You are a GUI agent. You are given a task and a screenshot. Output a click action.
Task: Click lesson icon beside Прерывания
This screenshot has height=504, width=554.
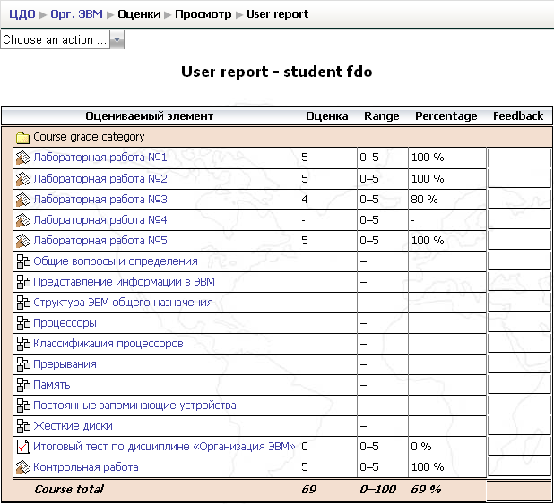click(x=23, y=364)
